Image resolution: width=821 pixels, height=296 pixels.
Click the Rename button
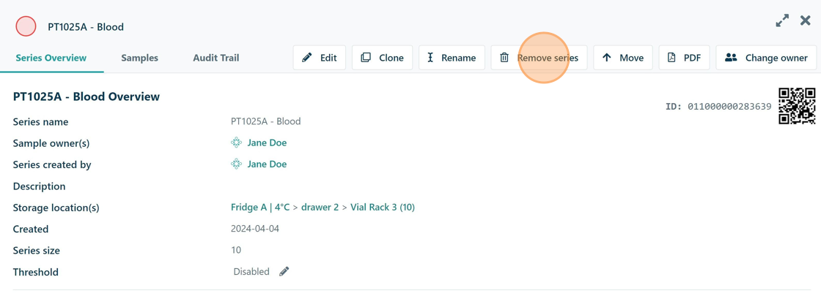point(452,58)
